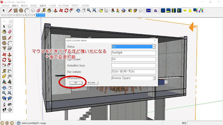Select the Eraser tool in top toolbar
The width and height of the screenshot is (223, 125).
tap(38, 10)
